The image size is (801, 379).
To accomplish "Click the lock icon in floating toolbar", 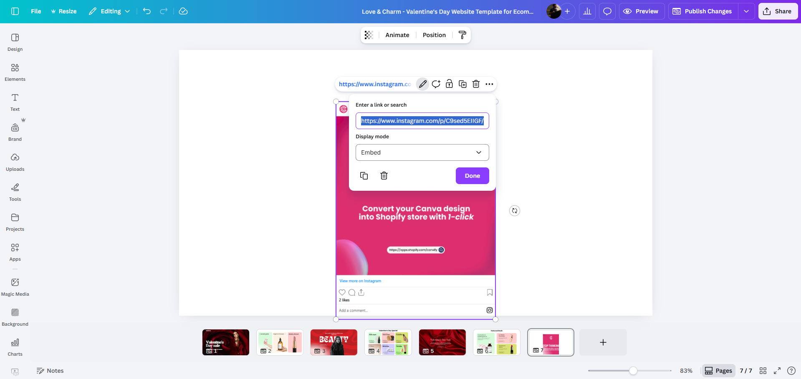I will pos(449,84).
